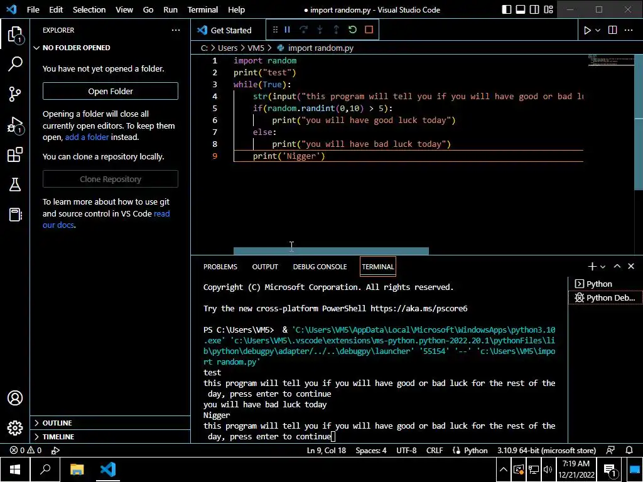Toggle panel layout icon
The width and height of the screenshot is (643, 482).
click(x=521, y=9)
